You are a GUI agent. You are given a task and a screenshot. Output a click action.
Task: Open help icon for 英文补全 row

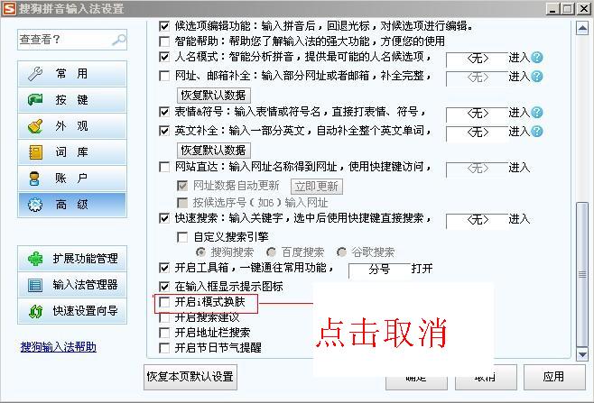click(537, 132)
